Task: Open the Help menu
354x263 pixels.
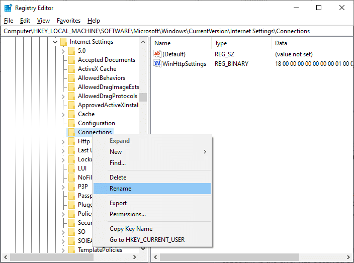Action: (94, 21)
